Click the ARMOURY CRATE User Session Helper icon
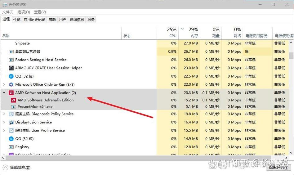The height and width of the screenshot is (175, 294). pyautogui.click(x=11, y=68)
